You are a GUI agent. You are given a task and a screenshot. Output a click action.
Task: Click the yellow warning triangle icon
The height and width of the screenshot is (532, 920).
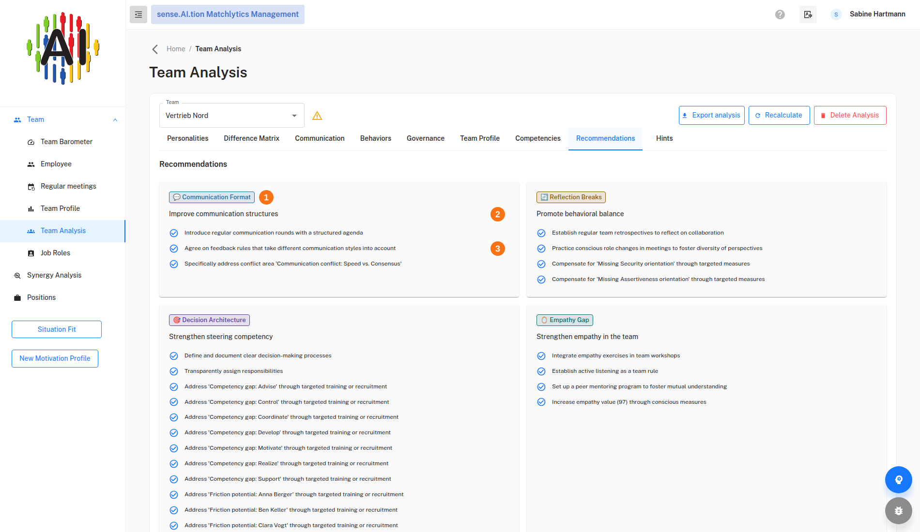tap(317, 116)
